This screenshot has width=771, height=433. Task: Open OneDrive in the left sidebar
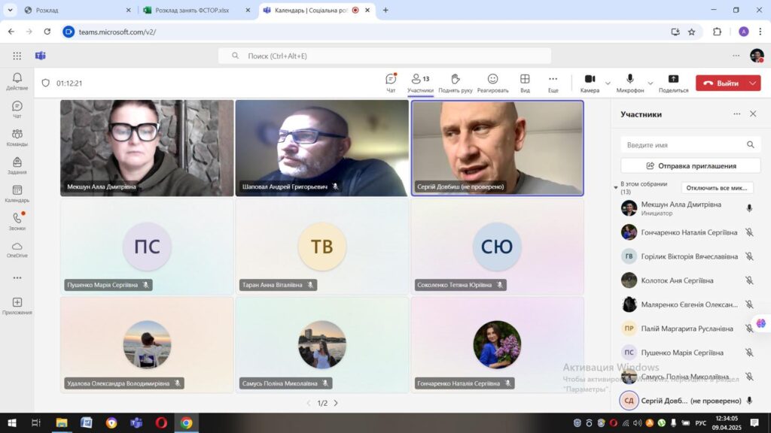pyautogui.click(x=17, y=250)
